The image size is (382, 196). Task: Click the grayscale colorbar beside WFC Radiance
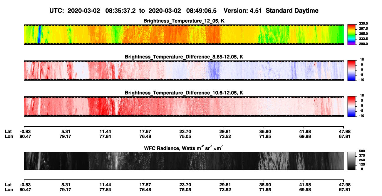coord(351,161)
